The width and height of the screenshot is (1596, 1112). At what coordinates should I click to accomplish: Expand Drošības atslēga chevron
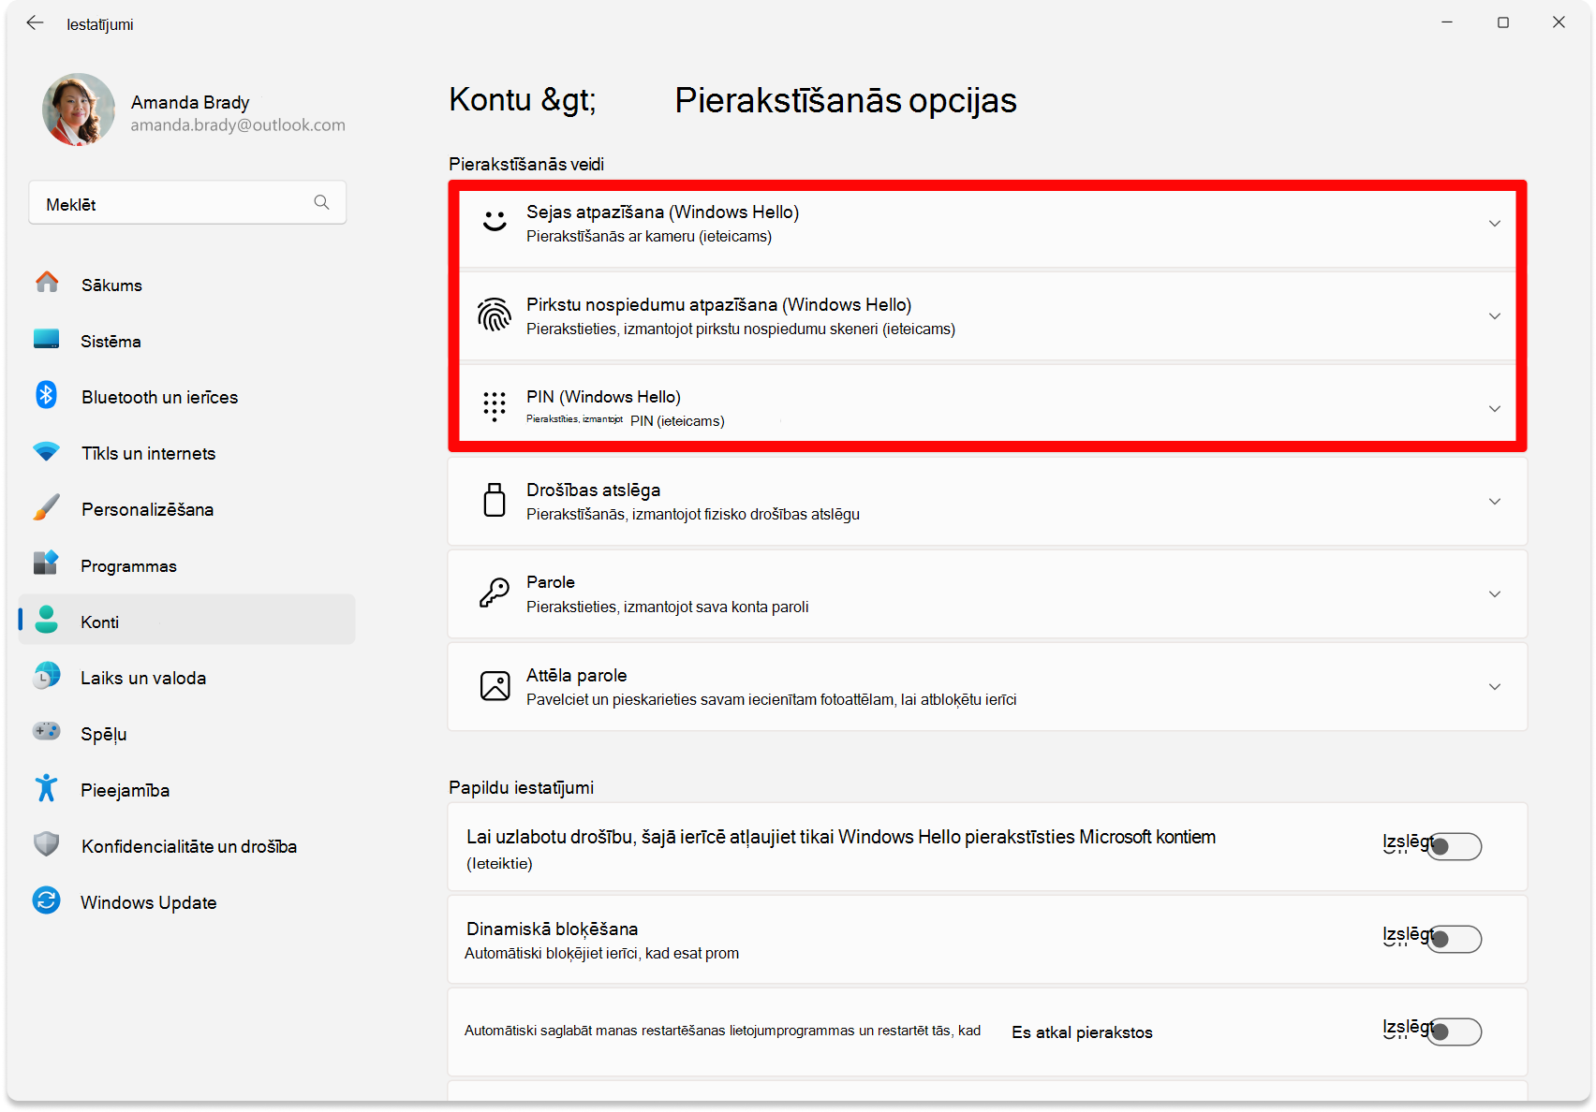(x=1494, y=501)
